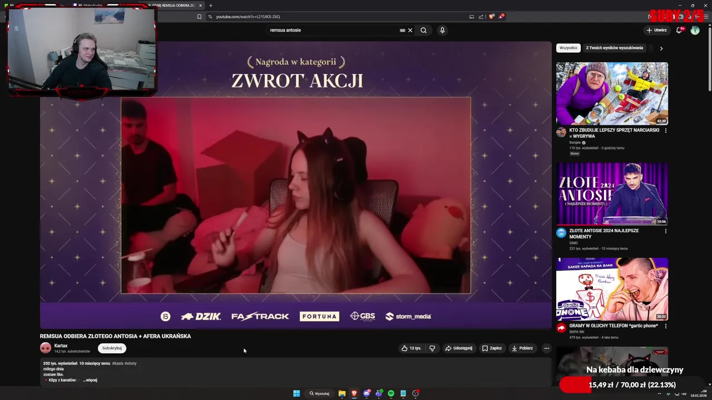Expand description with ...więcej
Viewport: 712px width, 400px height.
click(x=90, y=380)
